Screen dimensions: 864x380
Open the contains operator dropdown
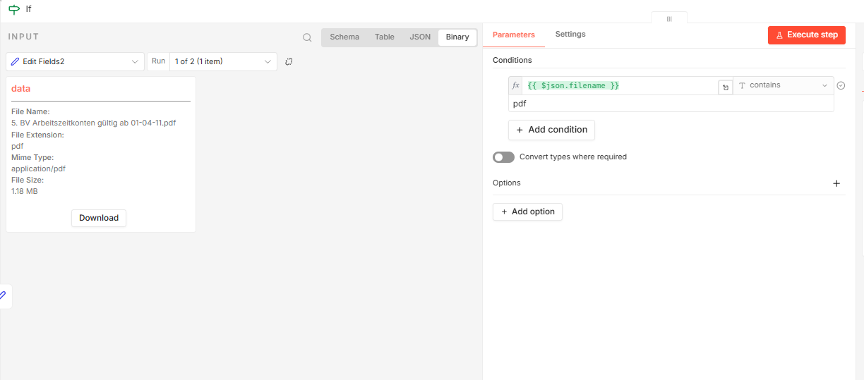tap(784, 85)
